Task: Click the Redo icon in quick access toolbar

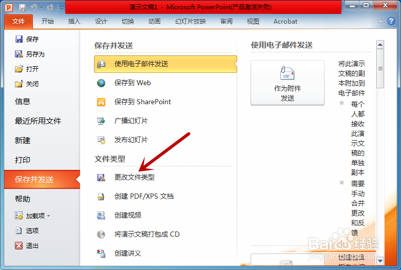Action: coord(50,7)
